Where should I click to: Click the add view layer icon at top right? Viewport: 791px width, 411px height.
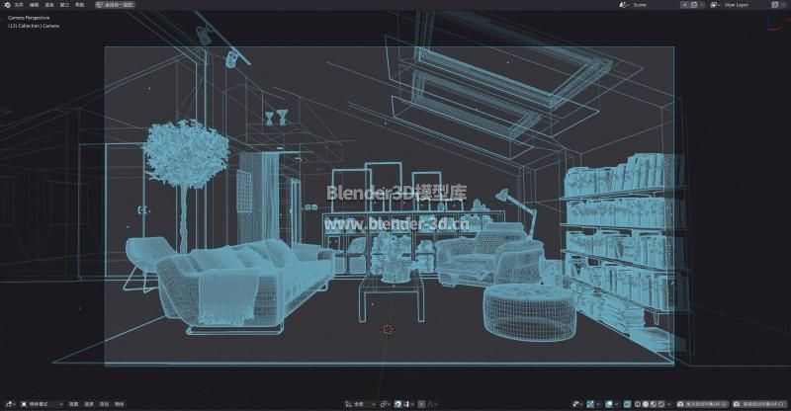[x=775, y=5]
